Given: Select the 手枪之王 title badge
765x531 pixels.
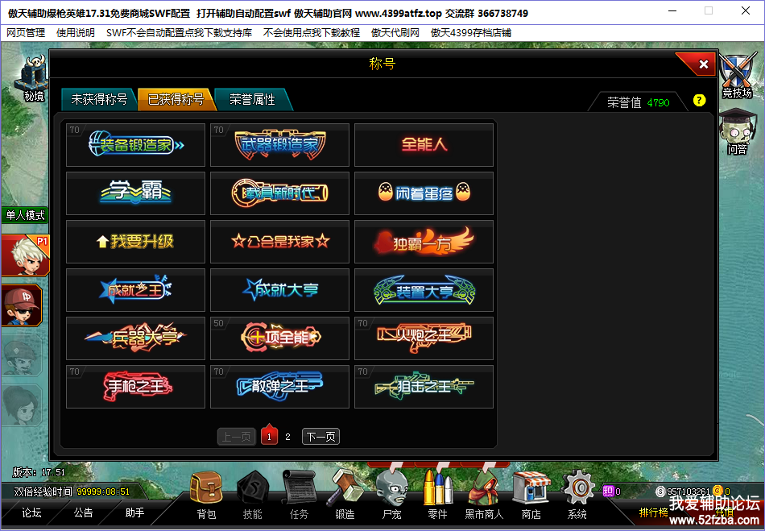Looking at the screenshot, I should (x=135, y=387).
